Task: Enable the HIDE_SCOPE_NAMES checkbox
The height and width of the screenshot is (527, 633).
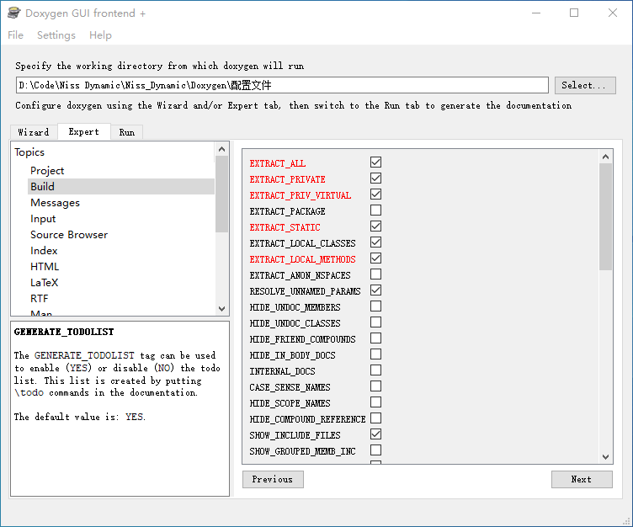Action: pos(375,402)
